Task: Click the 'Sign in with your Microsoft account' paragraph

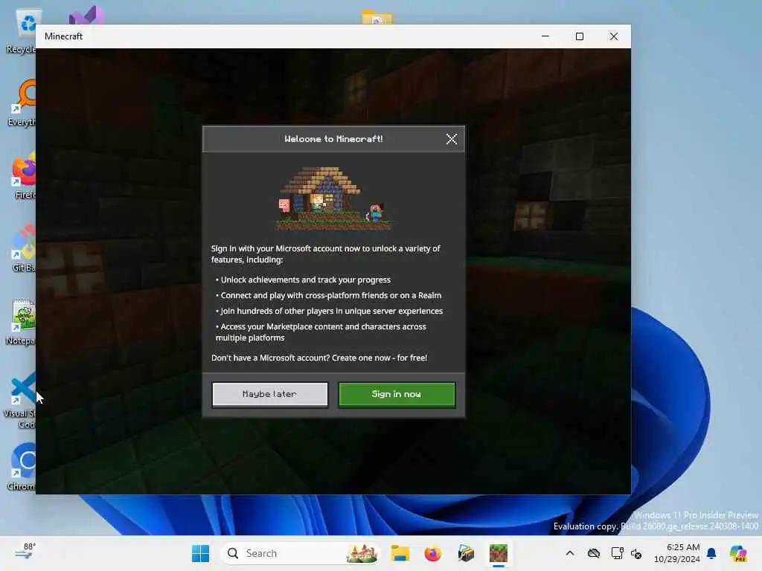Action: (x=326, y=254)
